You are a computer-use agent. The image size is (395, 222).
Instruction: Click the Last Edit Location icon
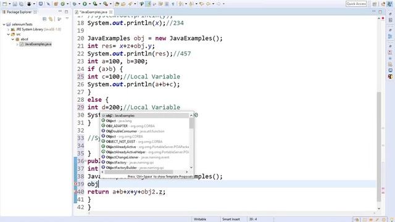tap(202, 4)
